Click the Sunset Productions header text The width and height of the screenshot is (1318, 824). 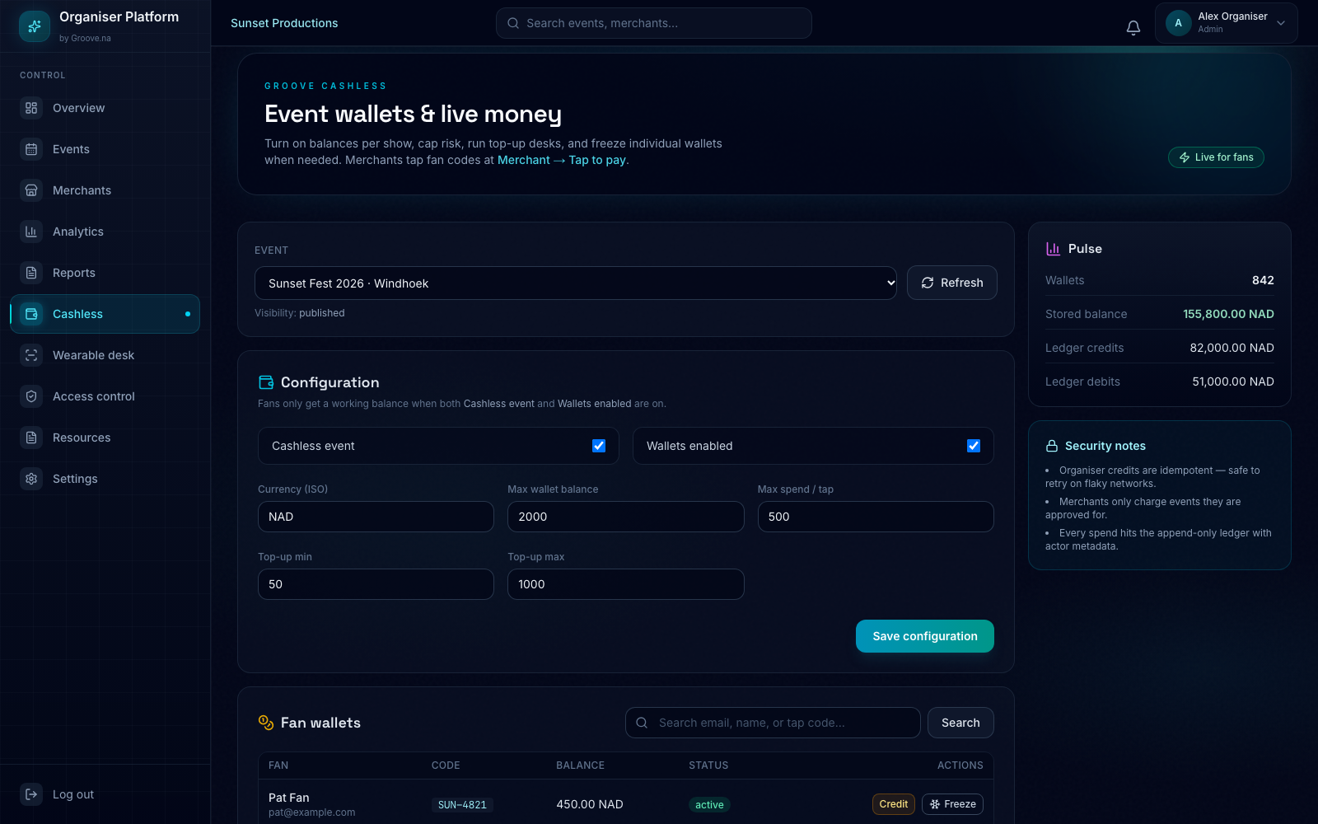[284, 23]
